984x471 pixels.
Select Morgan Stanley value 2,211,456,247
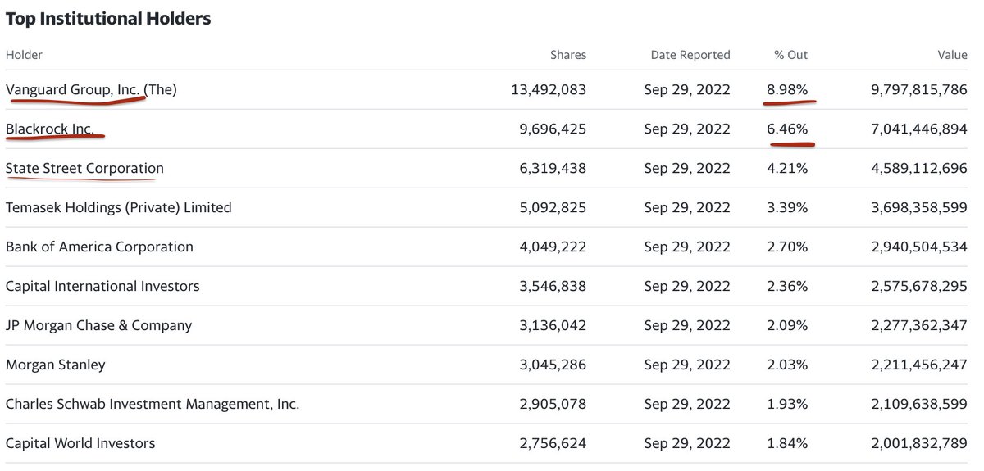point(919,365)
